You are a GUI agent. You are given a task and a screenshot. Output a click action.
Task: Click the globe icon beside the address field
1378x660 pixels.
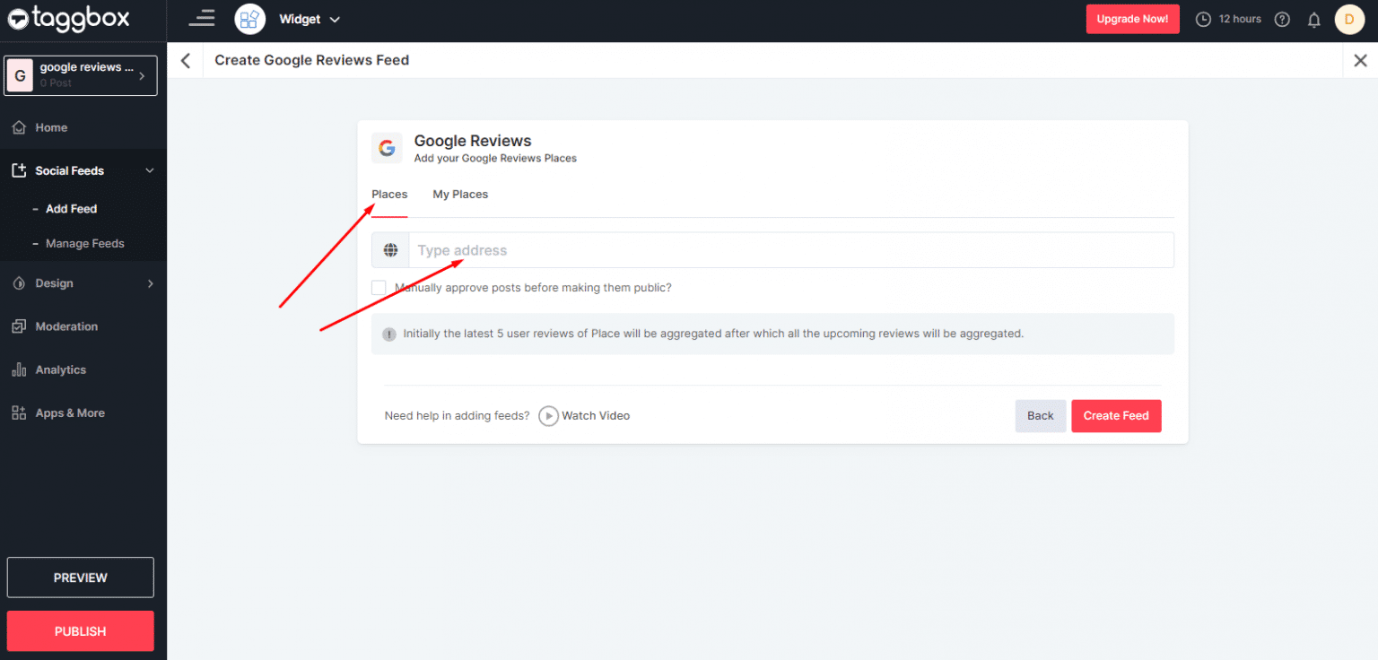coord(390,249)
